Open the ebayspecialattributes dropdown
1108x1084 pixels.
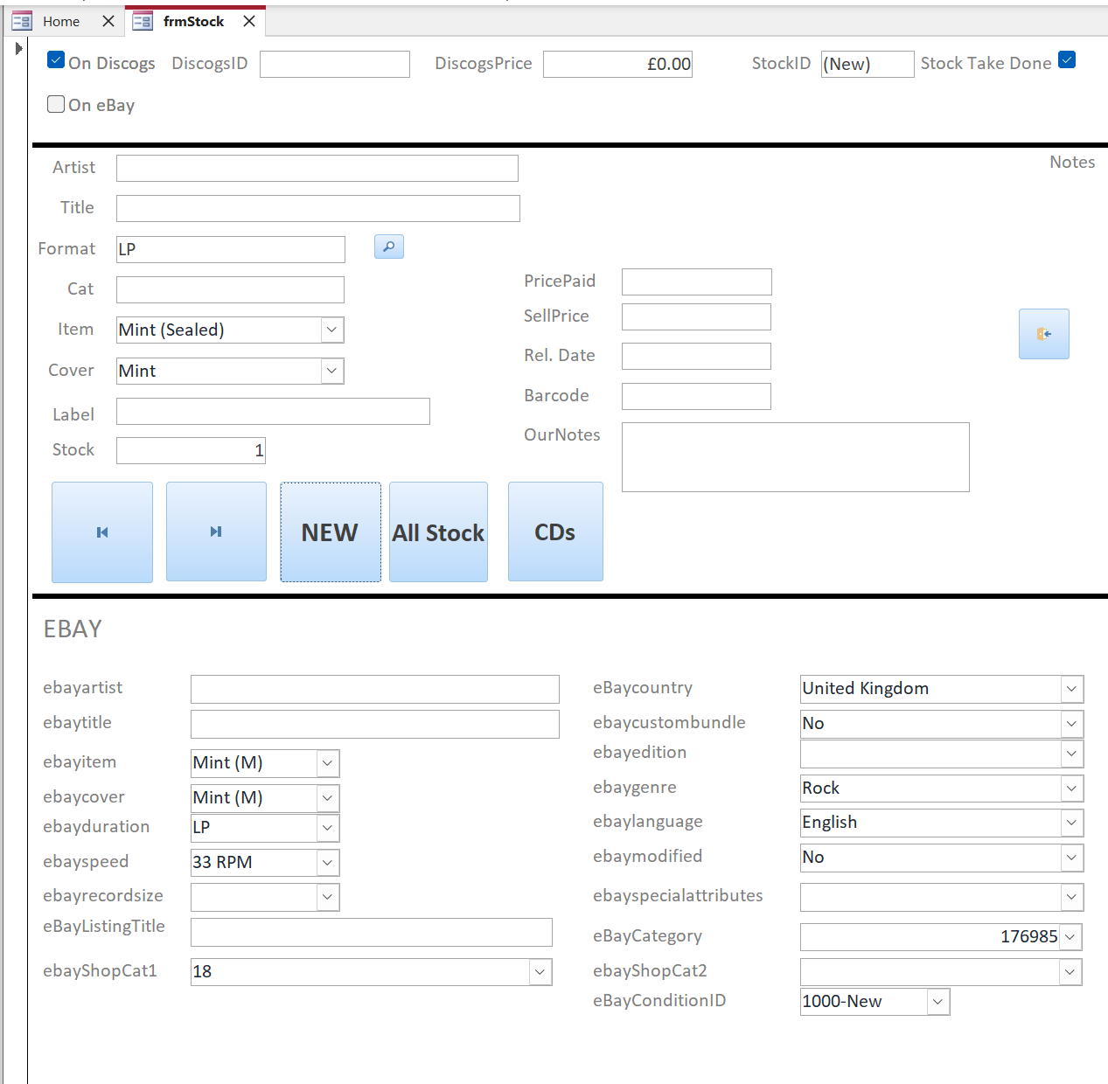coord(1071,897)
